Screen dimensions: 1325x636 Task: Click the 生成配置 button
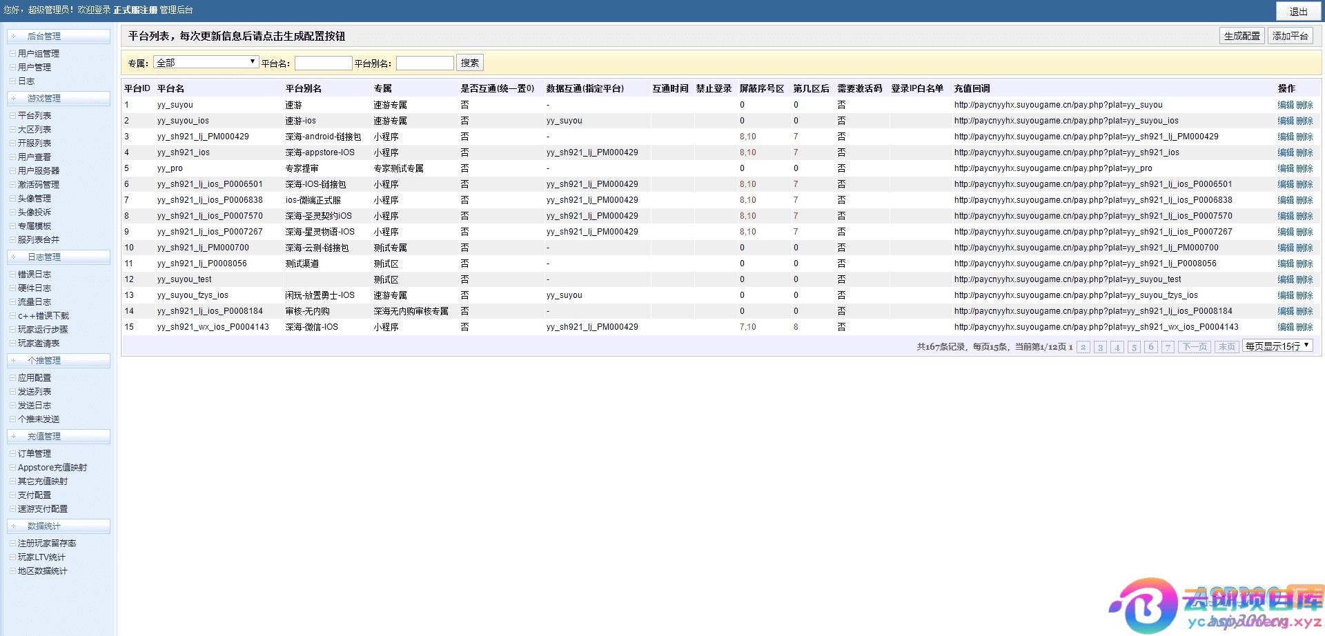1241,36
